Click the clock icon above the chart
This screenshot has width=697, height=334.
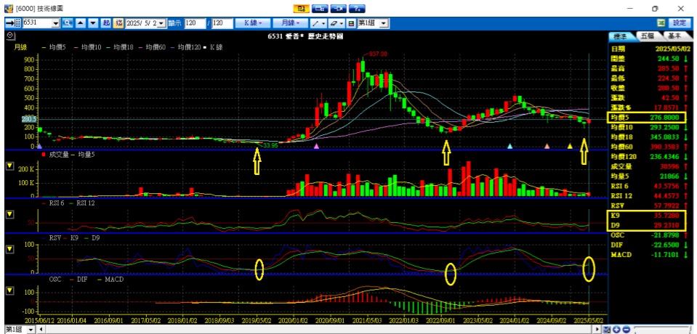click(x=10, y=35)
